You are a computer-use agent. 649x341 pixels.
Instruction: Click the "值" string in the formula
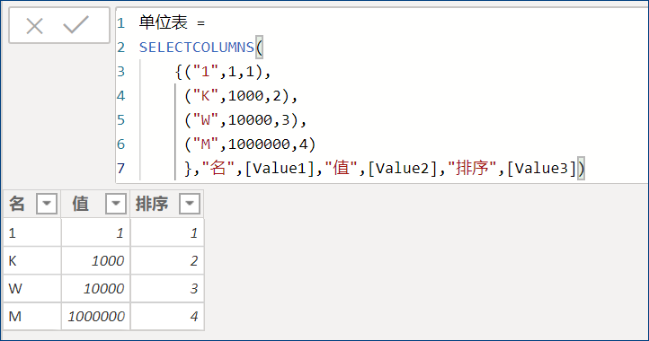(341, 169)
